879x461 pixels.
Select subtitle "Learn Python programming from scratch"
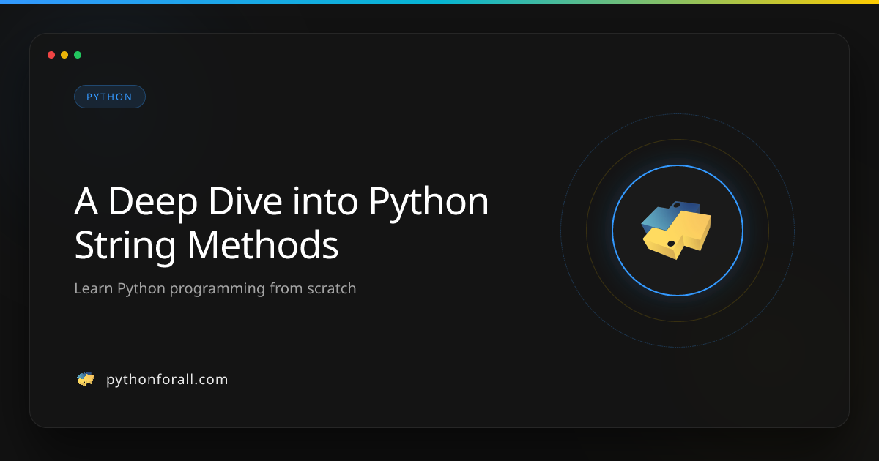pyautogui.click(x=215, y=288)
